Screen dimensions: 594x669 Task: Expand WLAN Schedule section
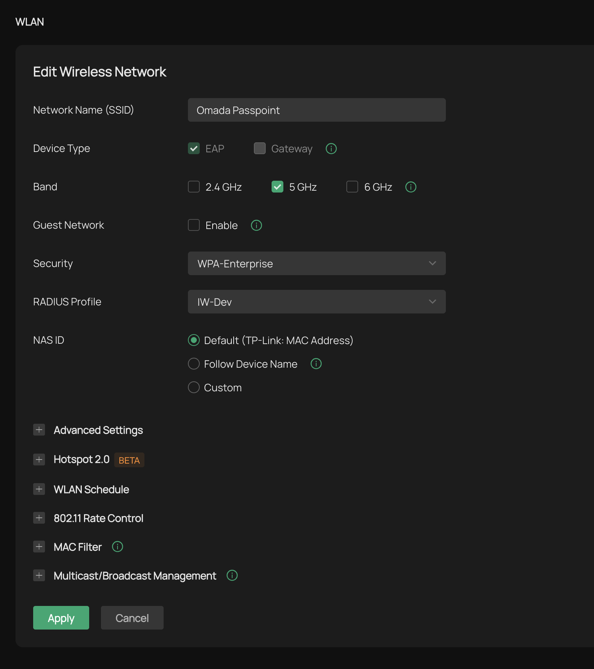tap(39, 489)
